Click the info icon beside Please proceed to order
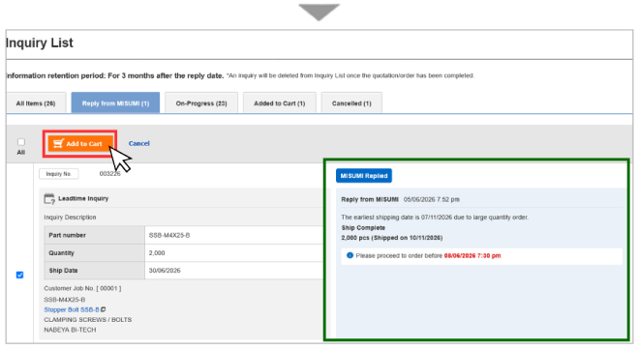This screenshot has height=350, width=639. [350, 255]
